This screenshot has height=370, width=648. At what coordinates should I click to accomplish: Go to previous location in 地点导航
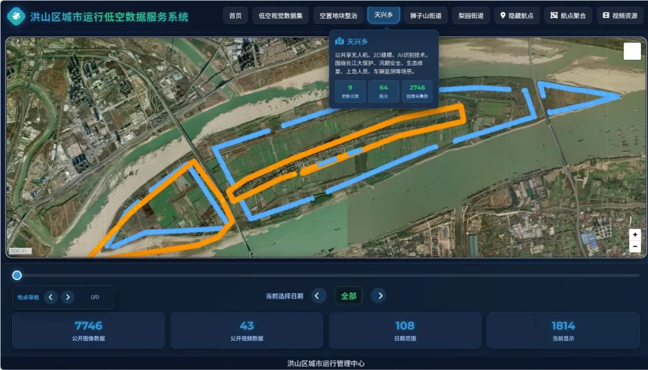(51, 297)
